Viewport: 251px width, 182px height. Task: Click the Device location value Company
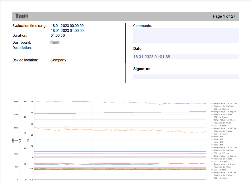click(58, 60)
